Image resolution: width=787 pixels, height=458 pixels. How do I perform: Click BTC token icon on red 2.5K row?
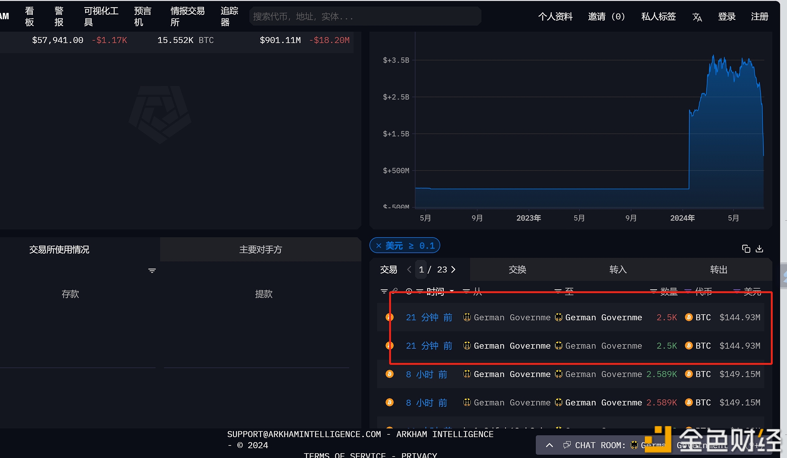689,317
